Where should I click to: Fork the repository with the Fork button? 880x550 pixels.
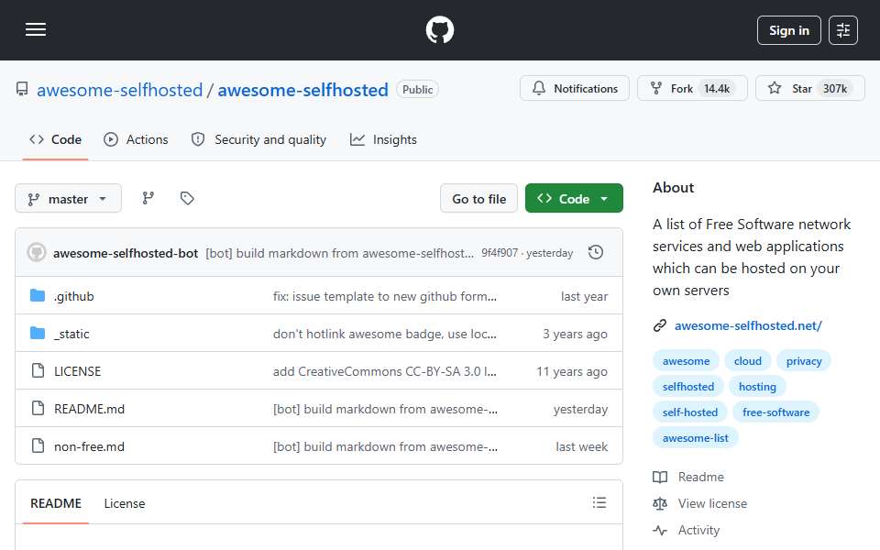click(x=692, y=88)
